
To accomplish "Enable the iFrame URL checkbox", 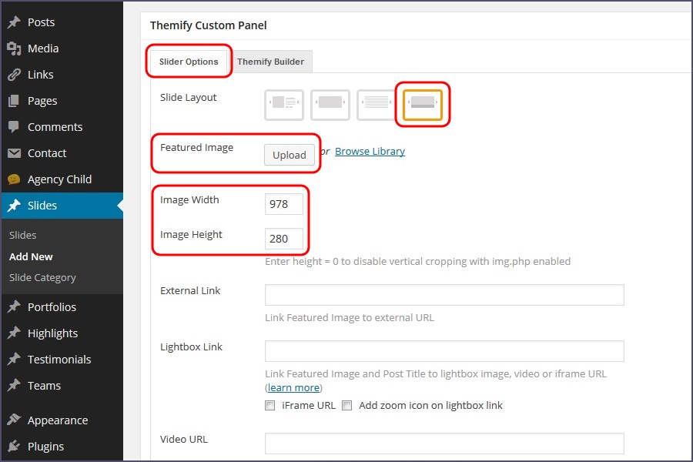I will point(270,405).
